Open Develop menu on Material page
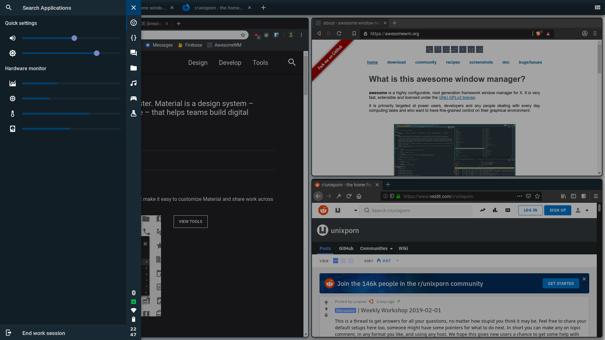Viewport: 605px width, 340px height. [230, 63]
